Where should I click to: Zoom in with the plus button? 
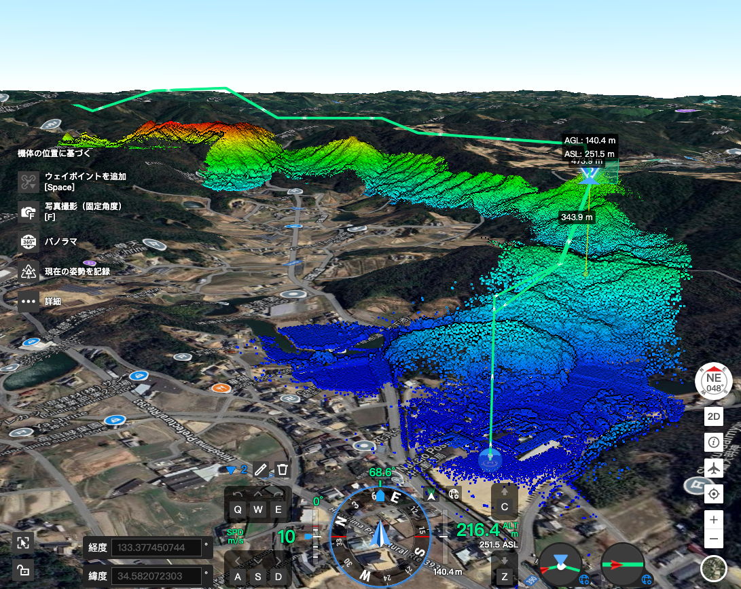tap(714, 520)
